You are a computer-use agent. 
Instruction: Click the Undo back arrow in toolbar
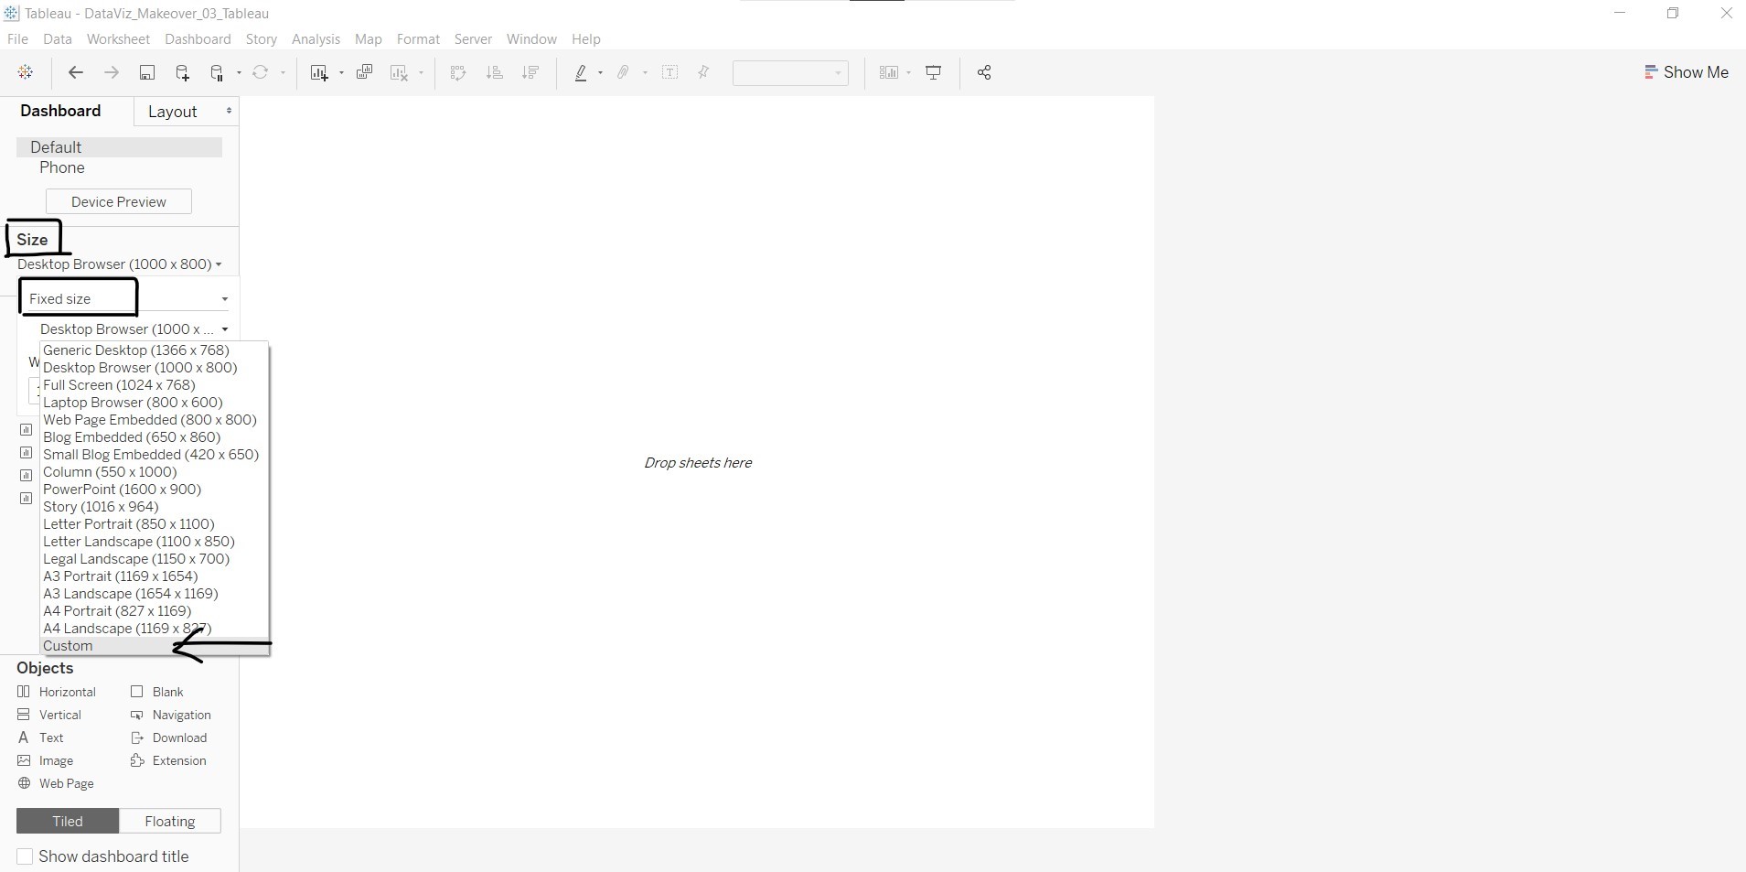[76, 73]
